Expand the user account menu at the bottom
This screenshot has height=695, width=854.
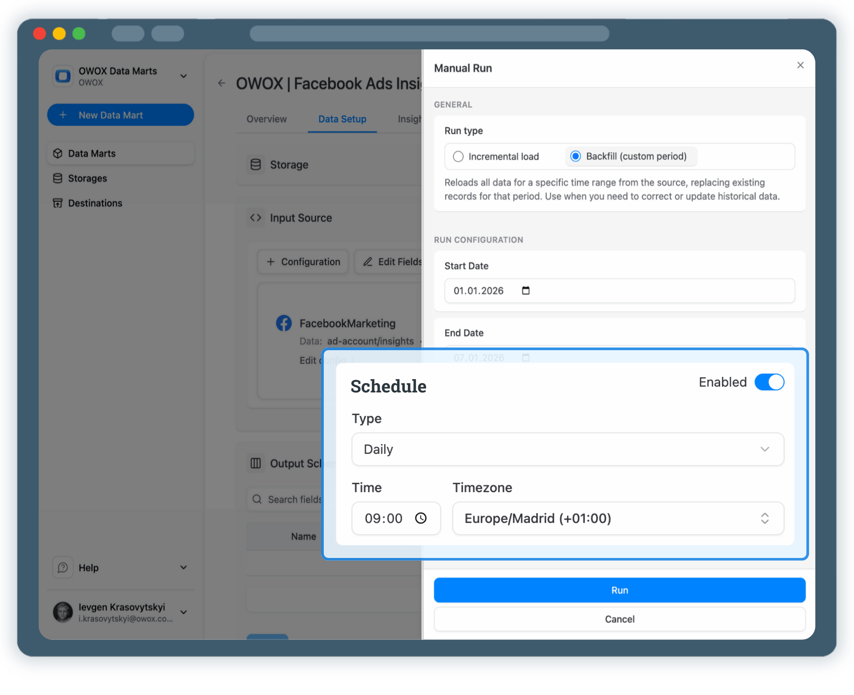click(x=183, y=612)
